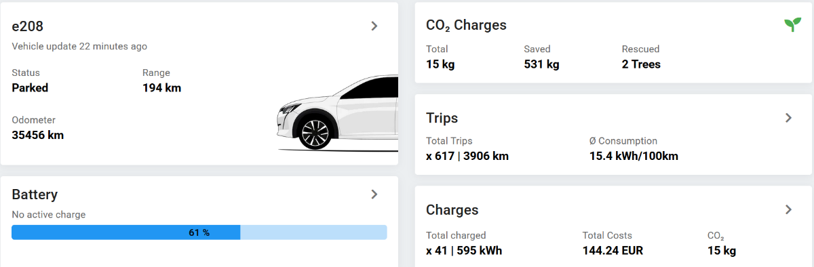Open e208 vehicle details chevron
This screenshot has width=814, height=267.
point(374,26)
